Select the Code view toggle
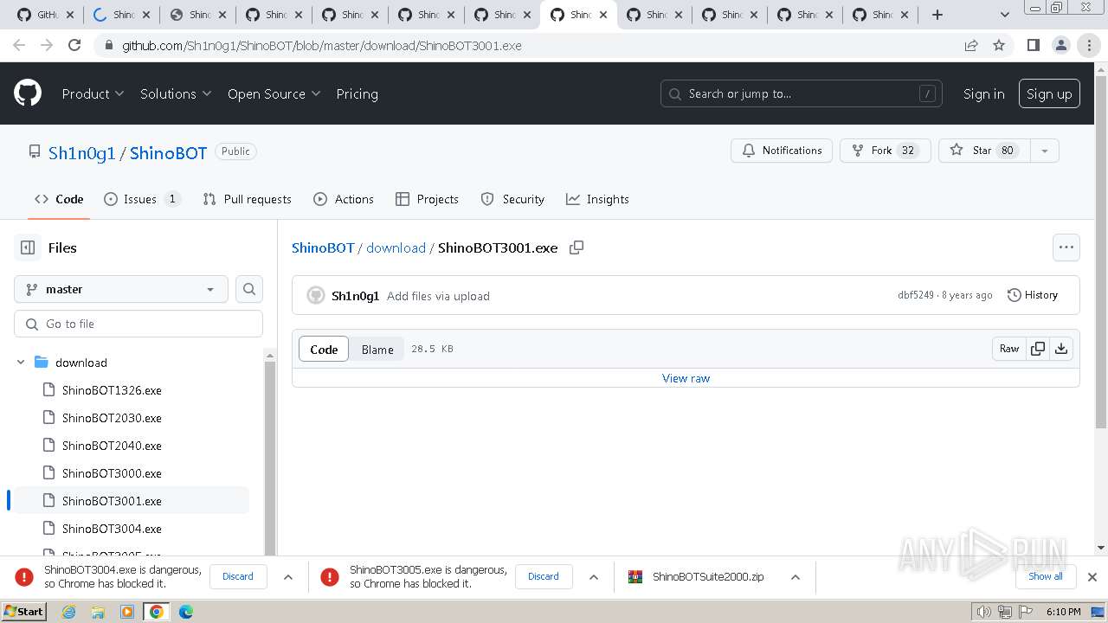The width and height of the screenshot is (1108, 623). 324,350
